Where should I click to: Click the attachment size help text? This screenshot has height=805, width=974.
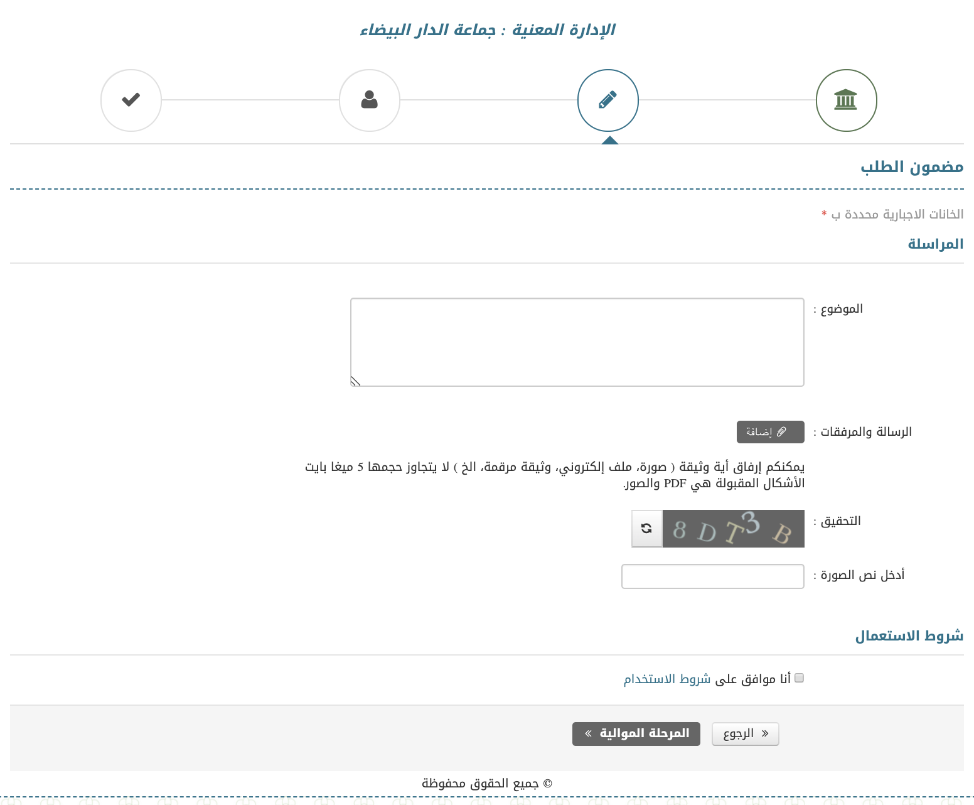555,467
